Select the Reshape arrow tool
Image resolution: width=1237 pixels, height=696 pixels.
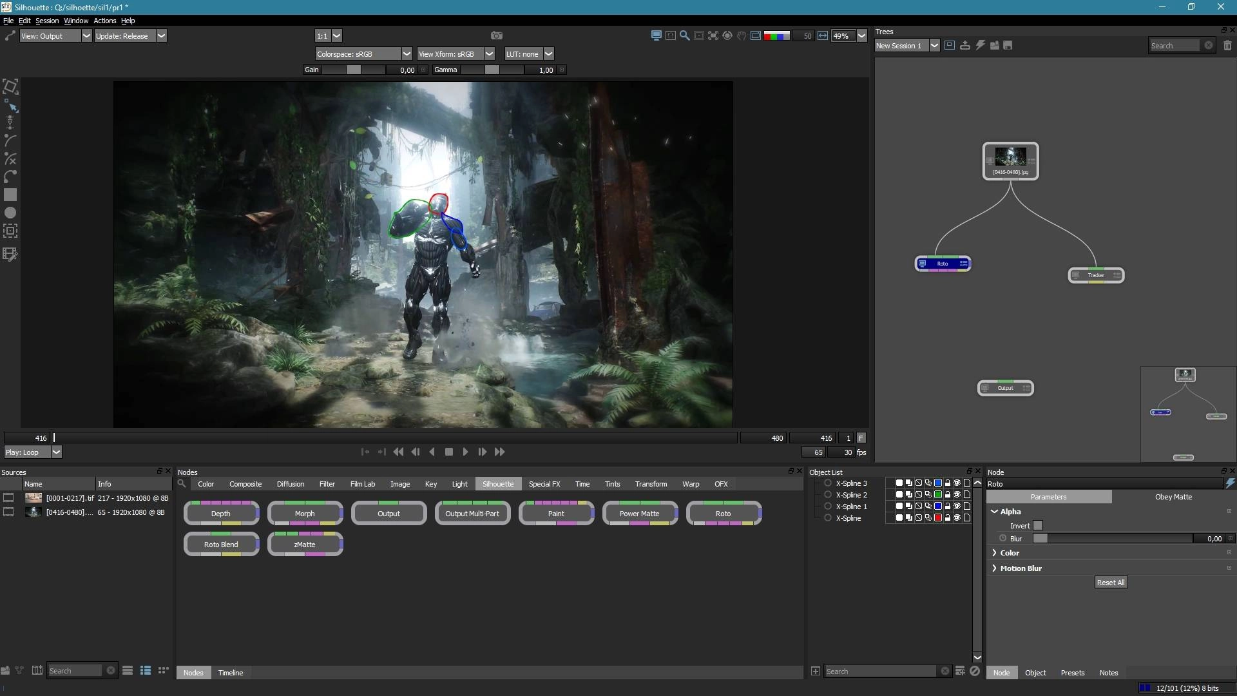10,106
